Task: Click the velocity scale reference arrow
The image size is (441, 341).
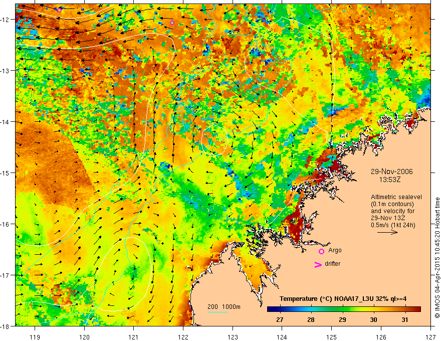Action: click(387, 232)
